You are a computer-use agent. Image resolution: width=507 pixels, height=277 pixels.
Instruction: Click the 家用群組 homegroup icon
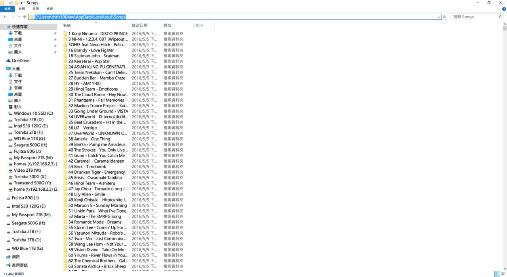pyautogui.click(x=8, y=265)
